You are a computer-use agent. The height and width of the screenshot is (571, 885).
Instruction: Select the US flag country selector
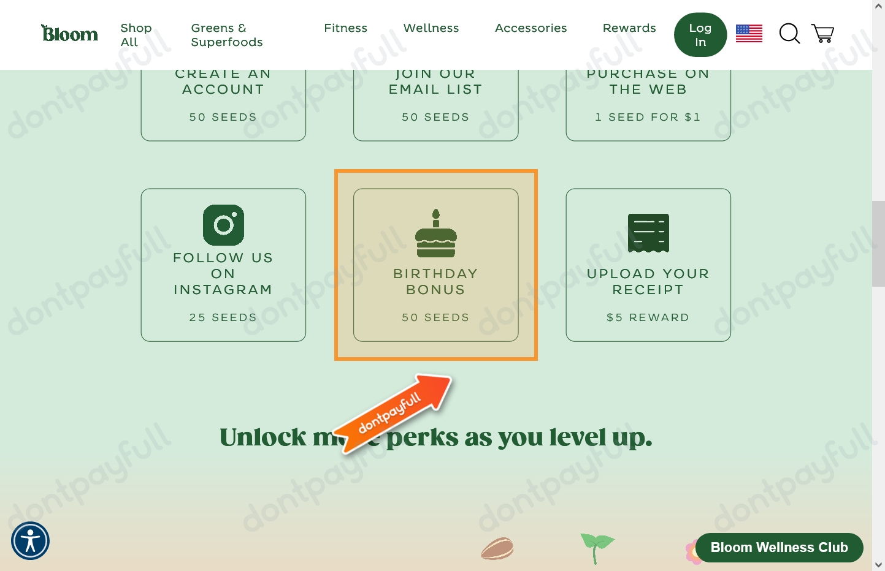(749, 34)
